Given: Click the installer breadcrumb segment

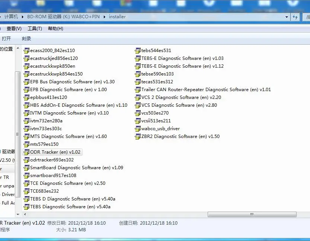Looking at the screenshot, I should click(117, 17).
